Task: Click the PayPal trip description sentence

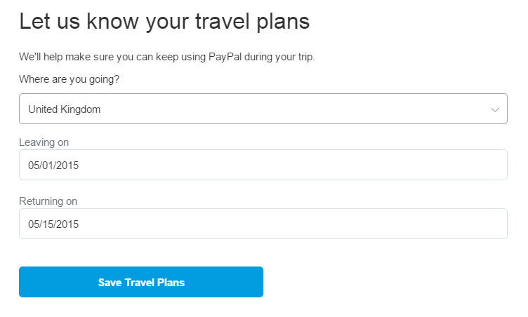Action: point(166,57)
